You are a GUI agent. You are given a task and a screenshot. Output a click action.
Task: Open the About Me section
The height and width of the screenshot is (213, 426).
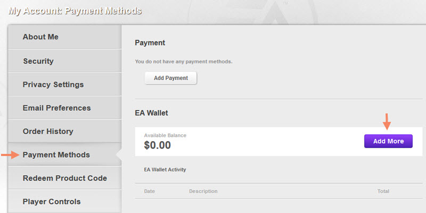[x=40, y=37]
